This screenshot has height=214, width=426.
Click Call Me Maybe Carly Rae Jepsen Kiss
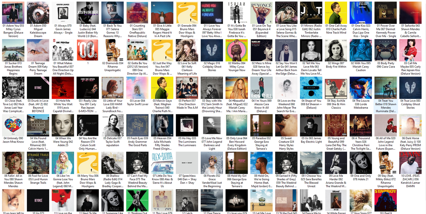tap(411, 57)
